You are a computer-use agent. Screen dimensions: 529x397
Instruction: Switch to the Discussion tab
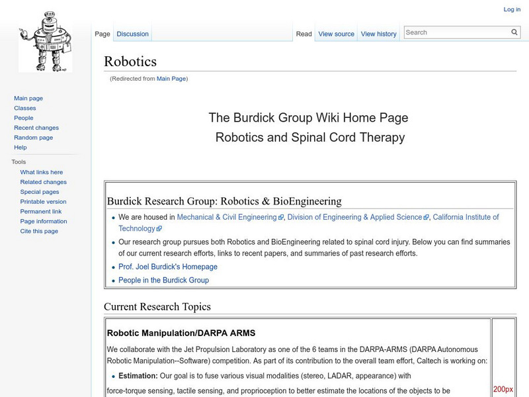pos(132,34)
